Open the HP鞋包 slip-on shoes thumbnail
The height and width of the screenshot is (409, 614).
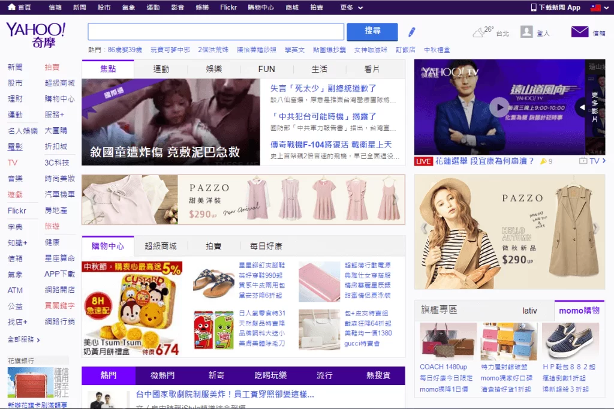571,341
